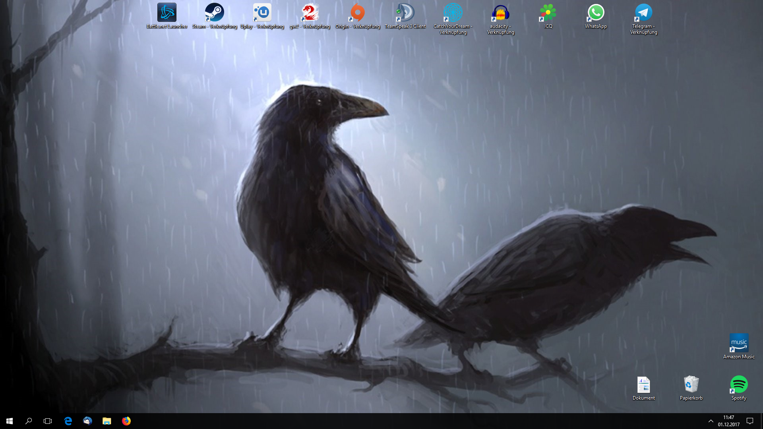The image size is (763, 429).
Task: Click the Show desktop sliver at taskbar end
Action: tap(761, 421)
